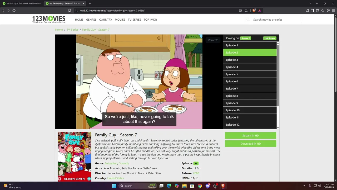Screen dimensions: 337x190
Task: Open the HOME navigation menu item
Action: 79,20
